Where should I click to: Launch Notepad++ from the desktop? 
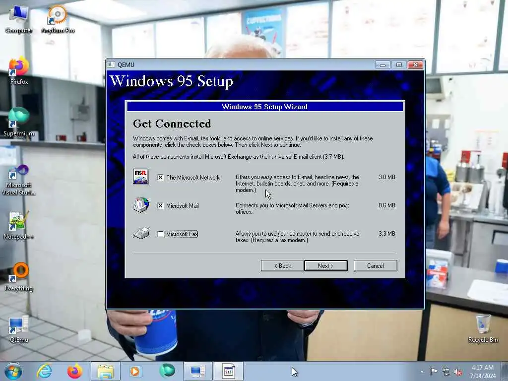[x=19, y=226]
